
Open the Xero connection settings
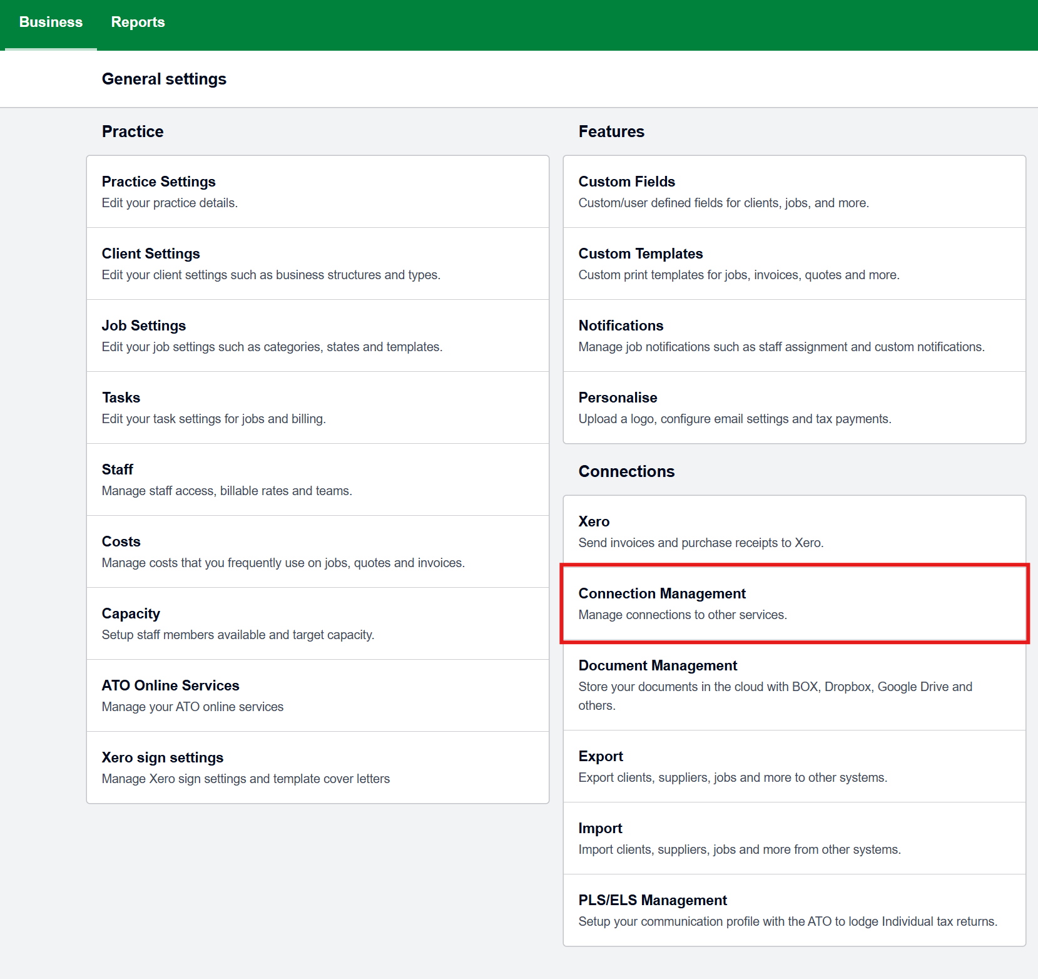pos(594,521)
